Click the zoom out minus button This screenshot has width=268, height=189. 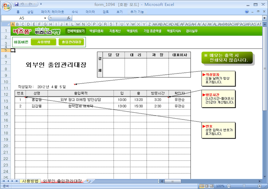(x=229, y=186)
